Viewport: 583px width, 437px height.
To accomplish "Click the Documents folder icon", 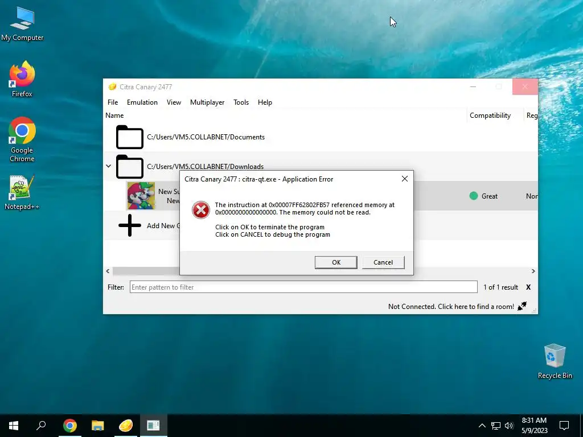I will pyautogui.click(x=129, y=137).
